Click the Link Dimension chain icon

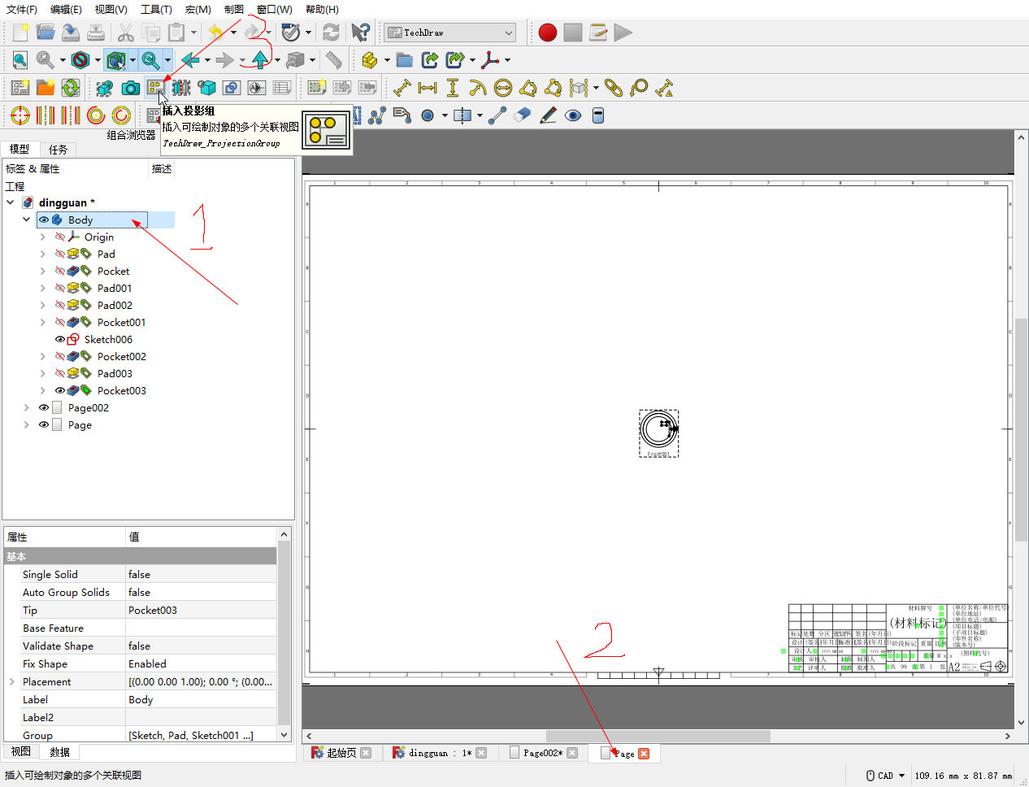pos(614,88)
